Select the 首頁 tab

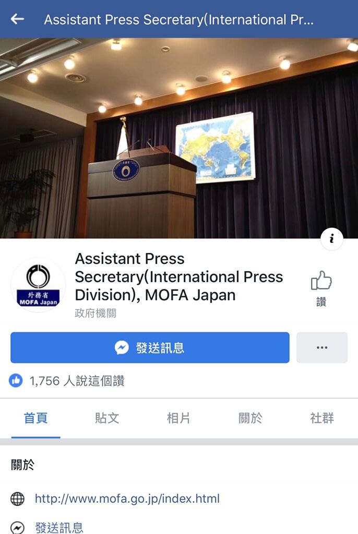point(36,418)
